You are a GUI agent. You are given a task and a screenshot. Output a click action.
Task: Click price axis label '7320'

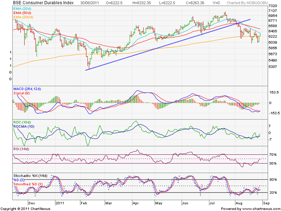click(x=272, y=6)
